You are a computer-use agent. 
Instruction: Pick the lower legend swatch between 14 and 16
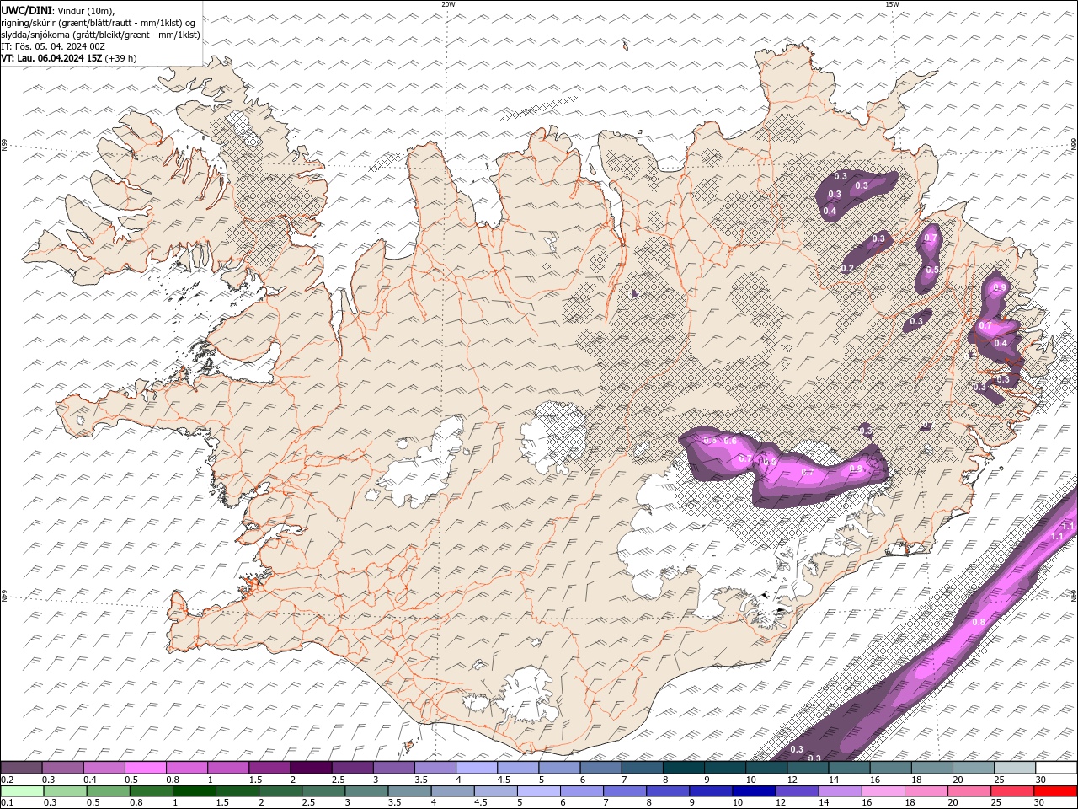pyautogui.click(x=841, y=791)
